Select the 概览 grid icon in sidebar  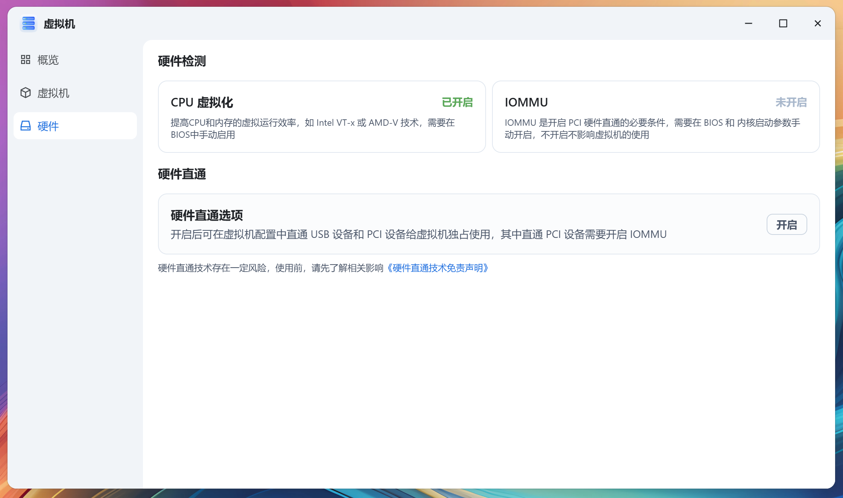point(26,60)
